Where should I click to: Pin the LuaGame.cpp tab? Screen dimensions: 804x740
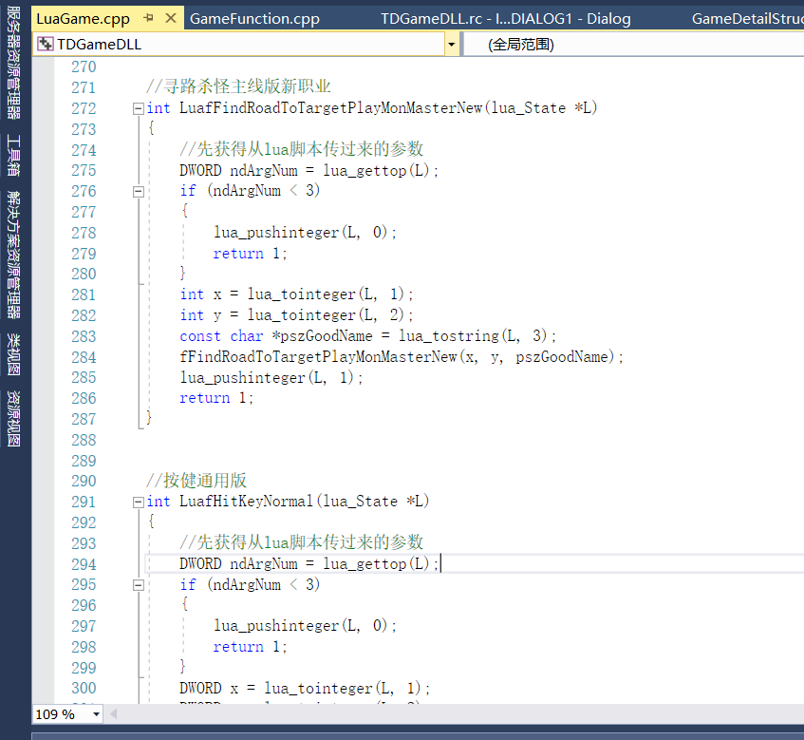(149, 19)
